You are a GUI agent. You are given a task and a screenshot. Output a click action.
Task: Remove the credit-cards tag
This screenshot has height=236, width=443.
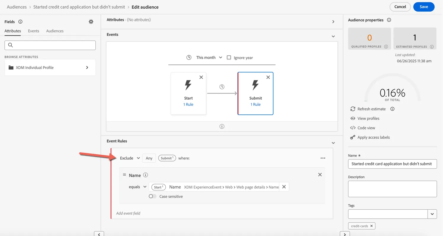pyautogui.click(x=372, y=226)
